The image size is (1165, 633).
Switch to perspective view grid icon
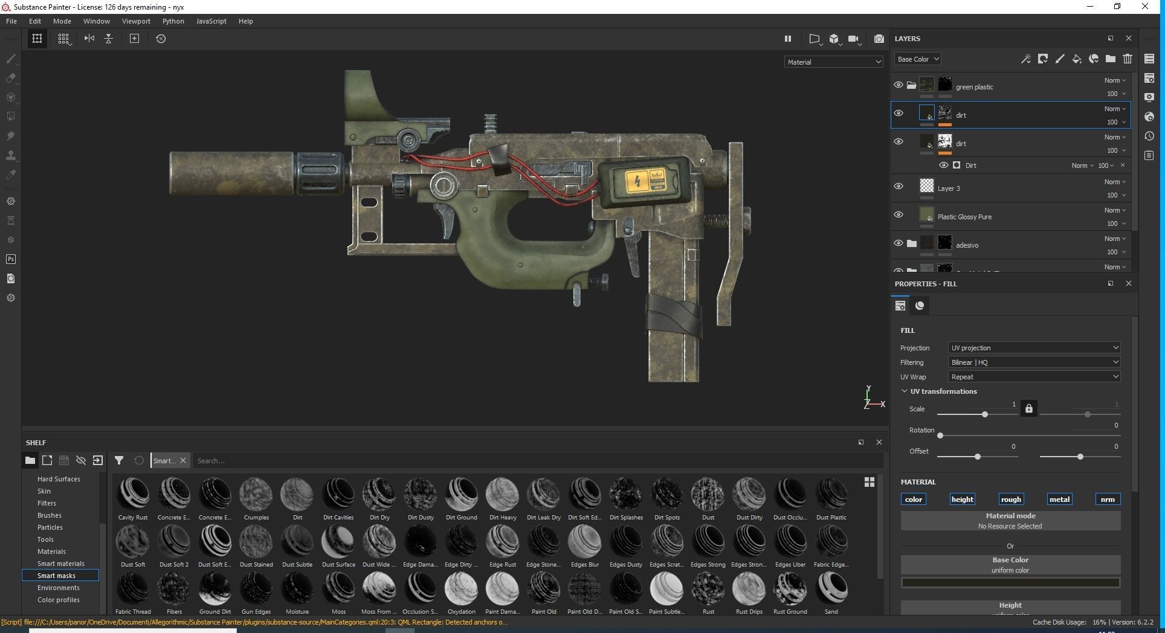(x=63, y=39)
